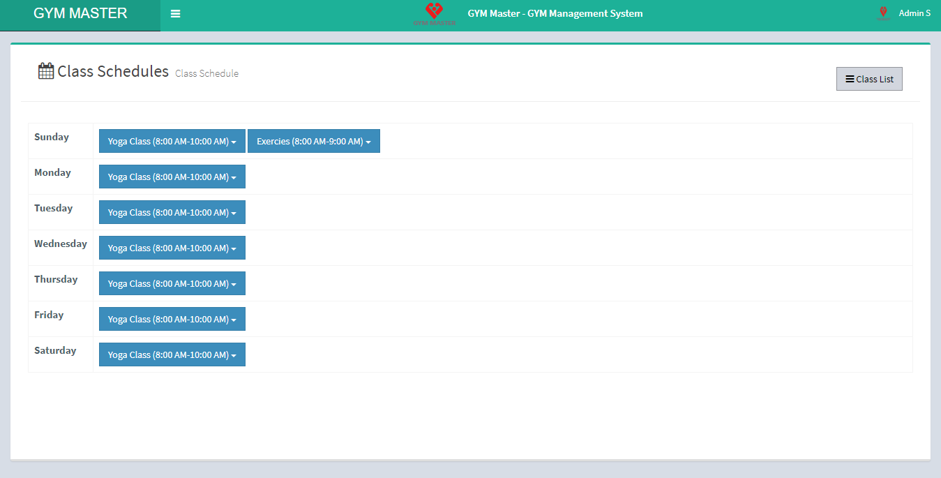941x478 pixels.
Task: Toggle the hamburger sidebar menu icon
Action: (x=175, y=14)
